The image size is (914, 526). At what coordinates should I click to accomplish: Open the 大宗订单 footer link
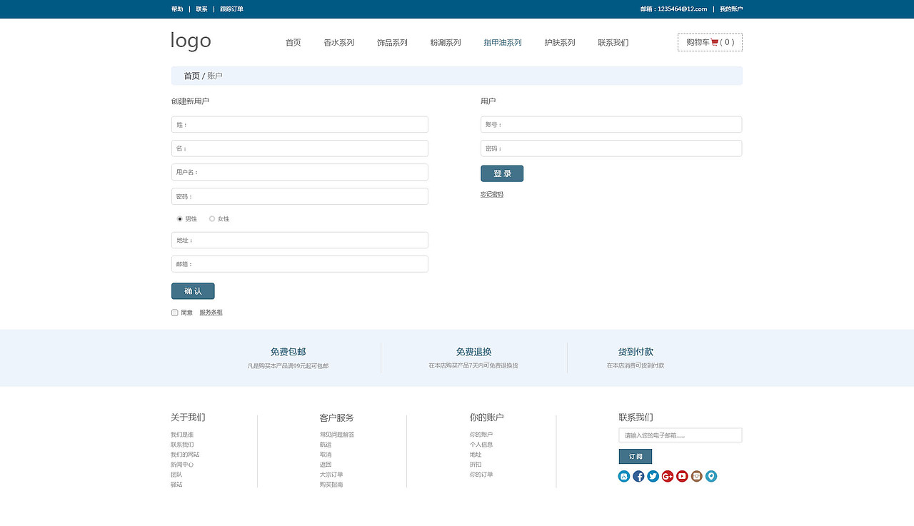331,475
